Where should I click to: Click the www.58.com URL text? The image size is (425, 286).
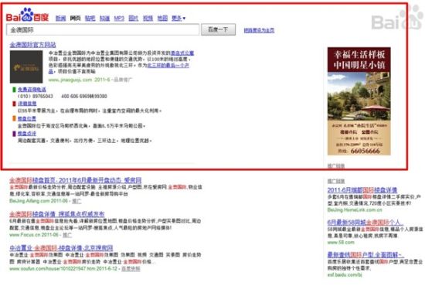[x=341, y=243]
